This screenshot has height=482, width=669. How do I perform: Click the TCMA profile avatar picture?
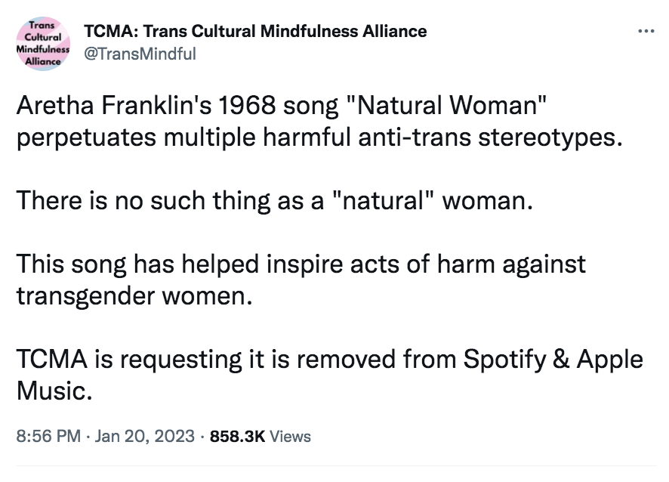[x=43, y=44]
